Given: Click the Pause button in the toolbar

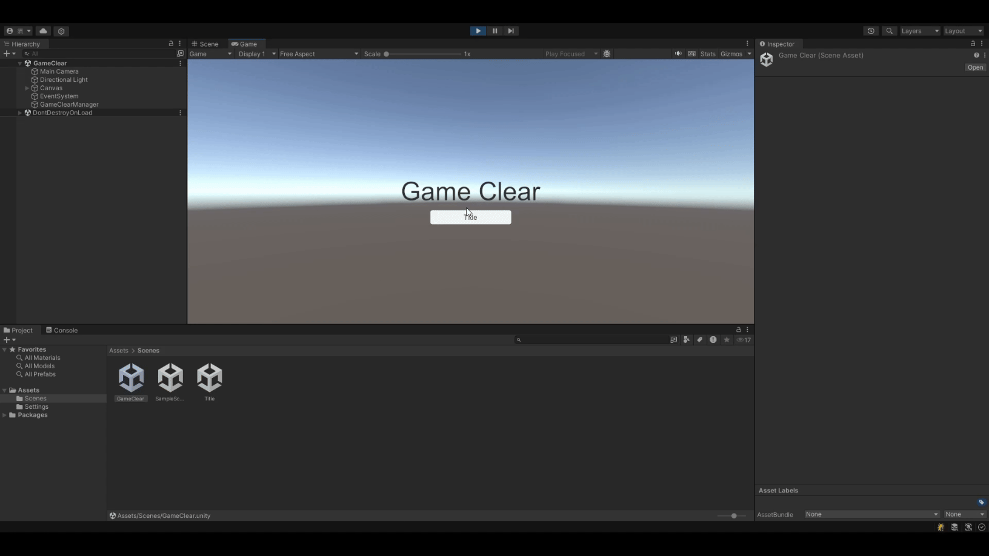Looking at the screenshot, I should coord(494,31).
